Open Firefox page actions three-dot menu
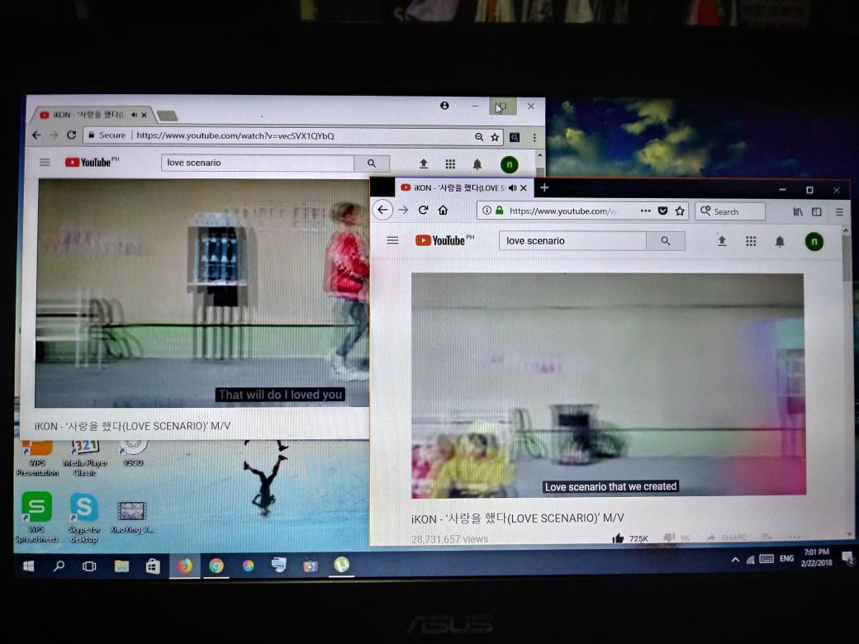The height and width of the screenshot is (644, 859). [645, 211]
